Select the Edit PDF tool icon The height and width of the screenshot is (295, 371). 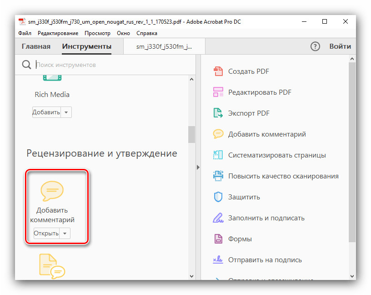[218, 92]
